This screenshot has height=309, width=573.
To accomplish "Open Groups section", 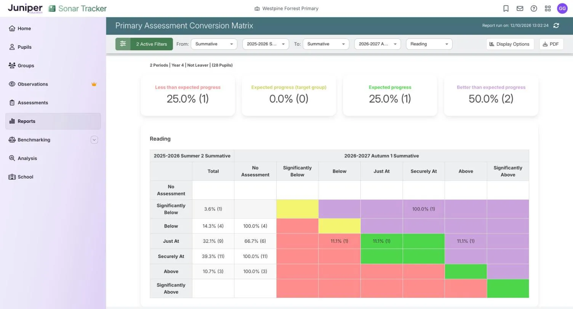I will tap(53, 65).
